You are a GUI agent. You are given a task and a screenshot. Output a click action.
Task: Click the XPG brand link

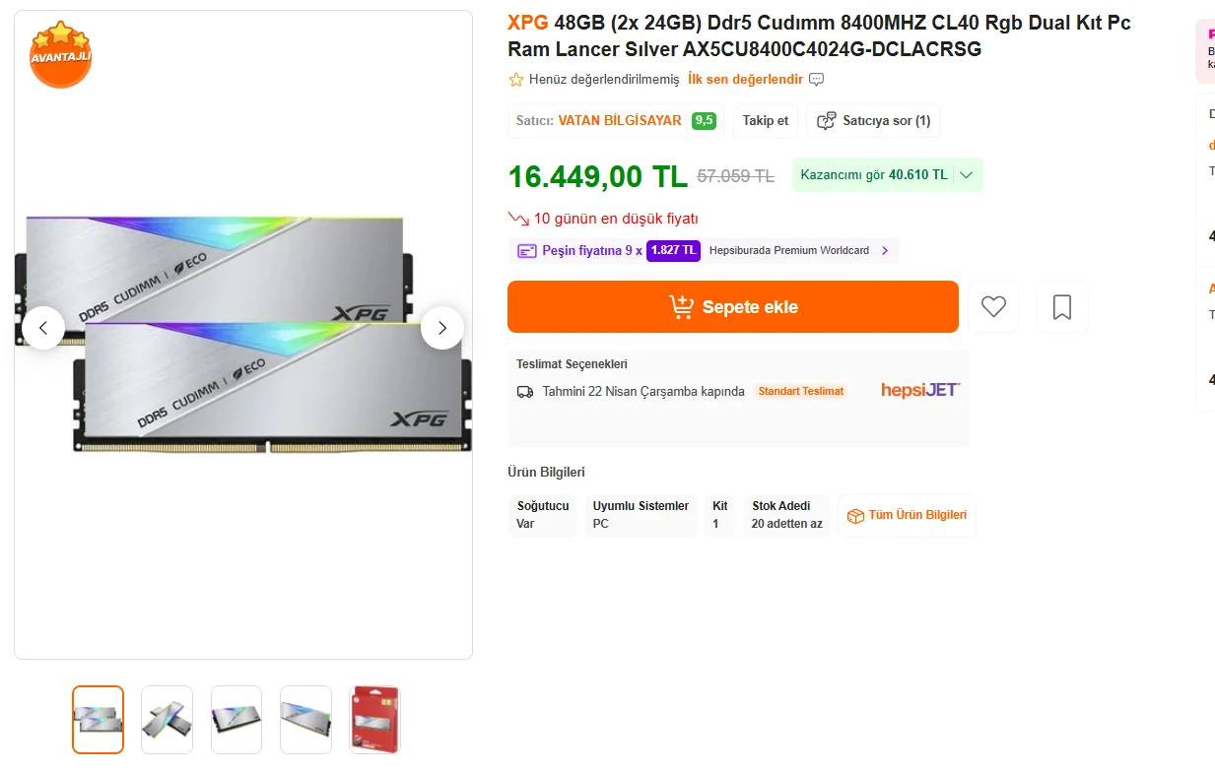tap(527, 23)
